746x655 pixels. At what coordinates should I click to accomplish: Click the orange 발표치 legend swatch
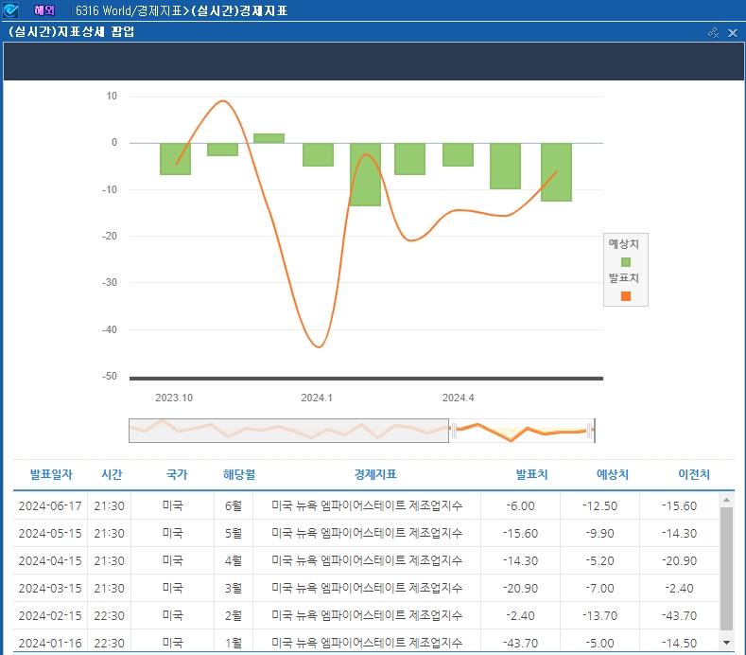(626, 296)
